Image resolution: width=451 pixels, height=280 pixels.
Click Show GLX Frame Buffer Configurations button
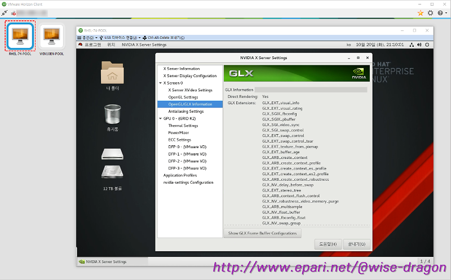[262, 233]
